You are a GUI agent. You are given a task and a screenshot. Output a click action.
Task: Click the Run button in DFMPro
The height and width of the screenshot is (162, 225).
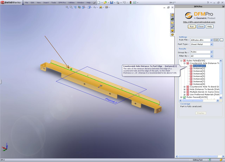[x=192, y=27]
